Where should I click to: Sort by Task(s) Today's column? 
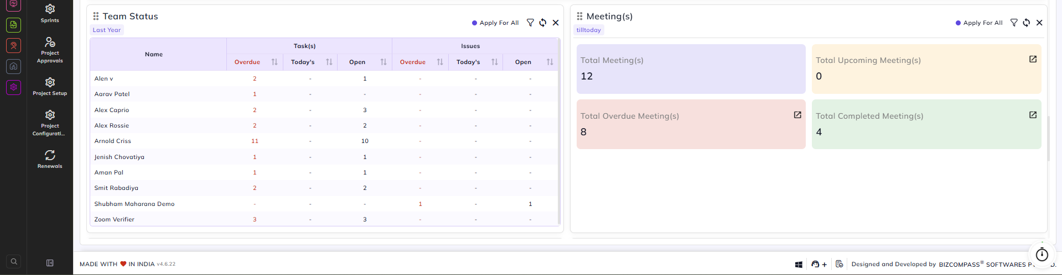[329, 62]
